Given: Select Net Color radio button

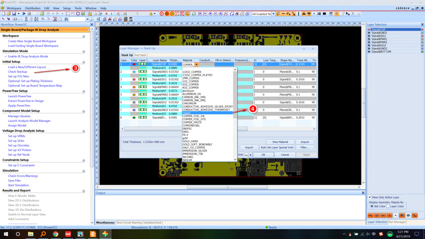Looking at the screenshot, I should [372, 206].
